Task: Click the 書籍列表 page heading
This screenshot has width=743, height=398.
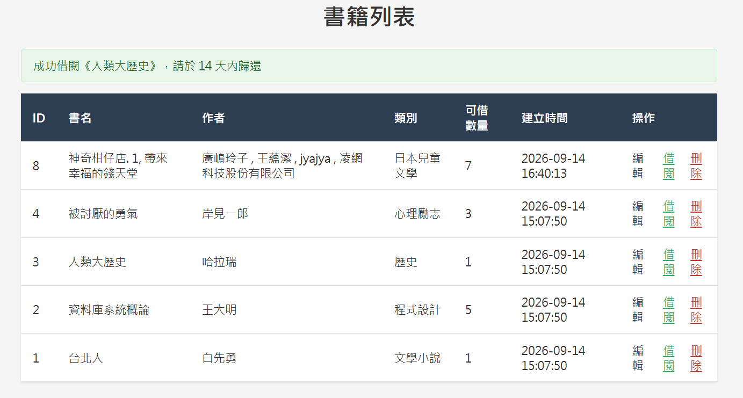Action: point(369,17)
